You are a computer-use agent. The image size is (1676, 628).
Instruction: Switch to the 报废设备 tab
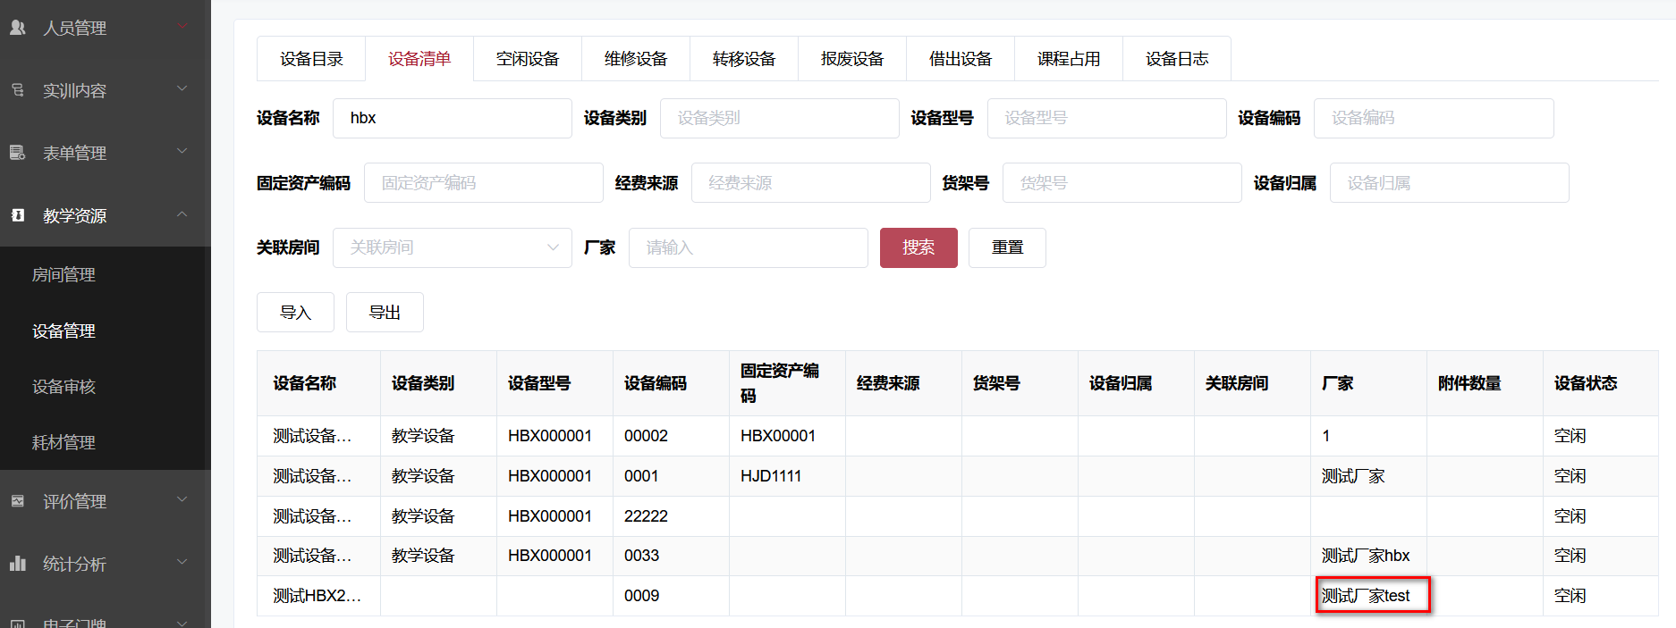852,59
